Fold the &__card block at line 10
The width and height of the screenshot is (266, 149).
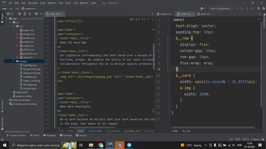(170, 75)
